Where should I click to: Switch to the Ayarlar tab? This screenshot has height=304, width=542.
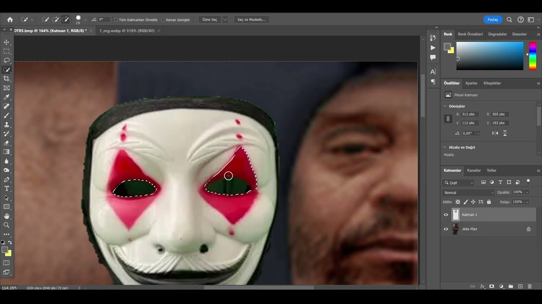tap(471, 83)
